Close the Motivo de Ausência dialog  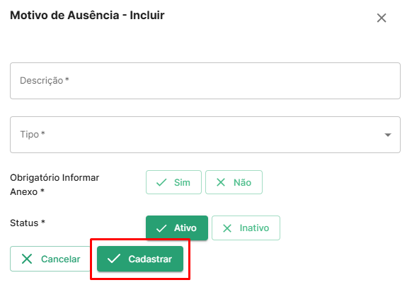click(x=382, y=18)
